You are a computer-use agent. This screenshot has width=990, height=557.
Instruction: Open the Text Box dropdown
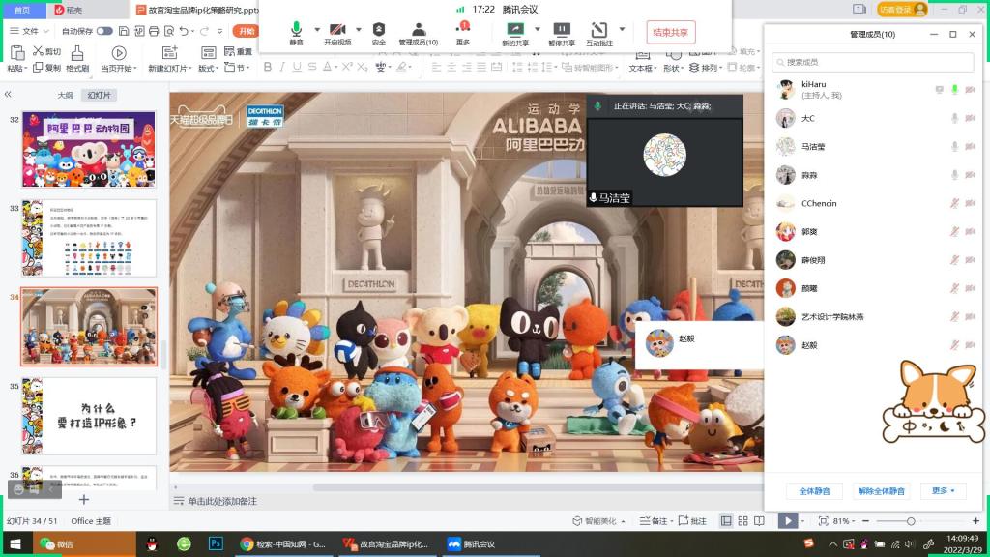(x=642, y=62)
